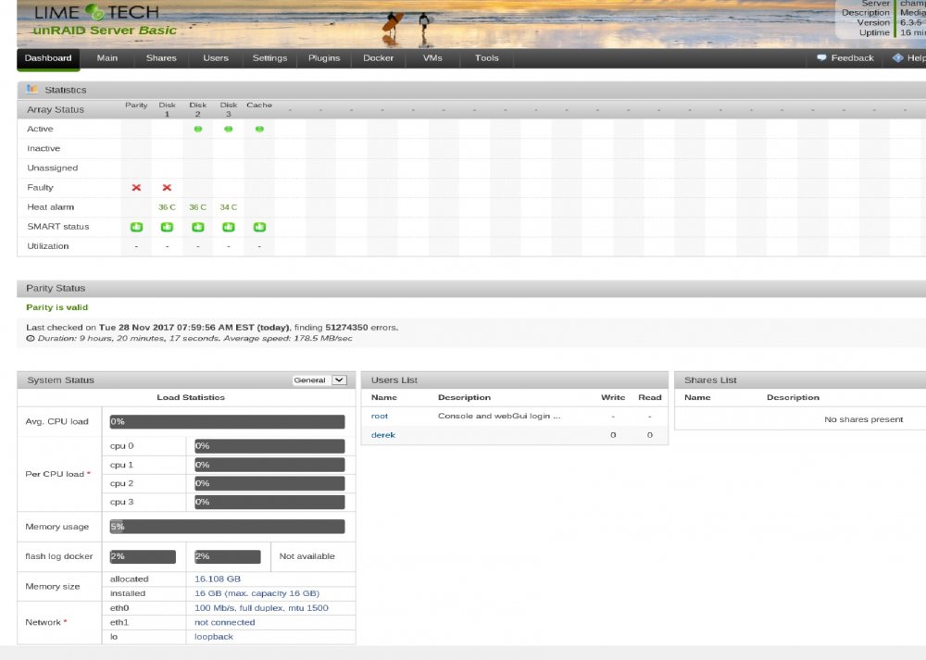
Task: Click the Disk 1 faulty red X
Action: click(x=167, y=187)
